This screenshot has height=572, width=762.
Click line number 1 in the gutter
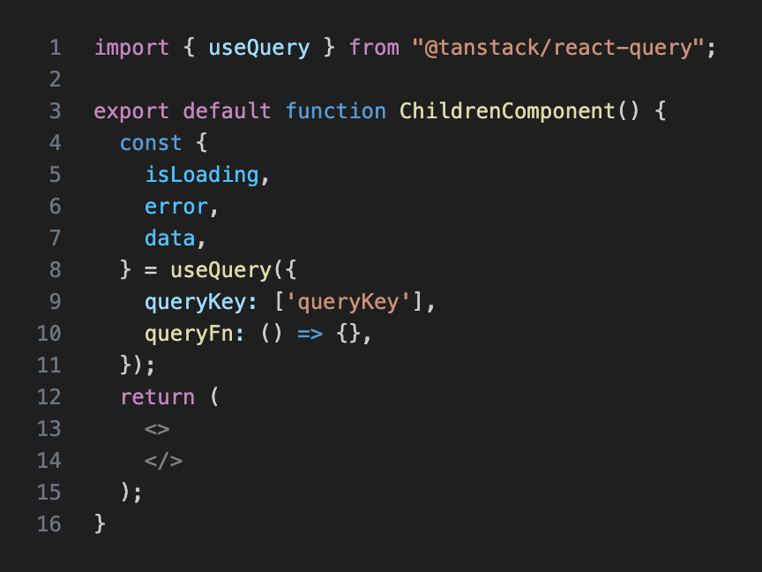56,48
